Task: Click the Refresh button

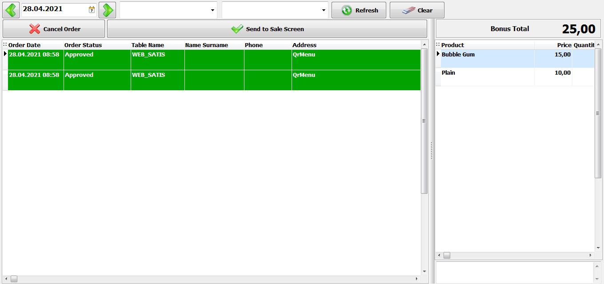Action: pyautogui.click(x=359, y=10)
